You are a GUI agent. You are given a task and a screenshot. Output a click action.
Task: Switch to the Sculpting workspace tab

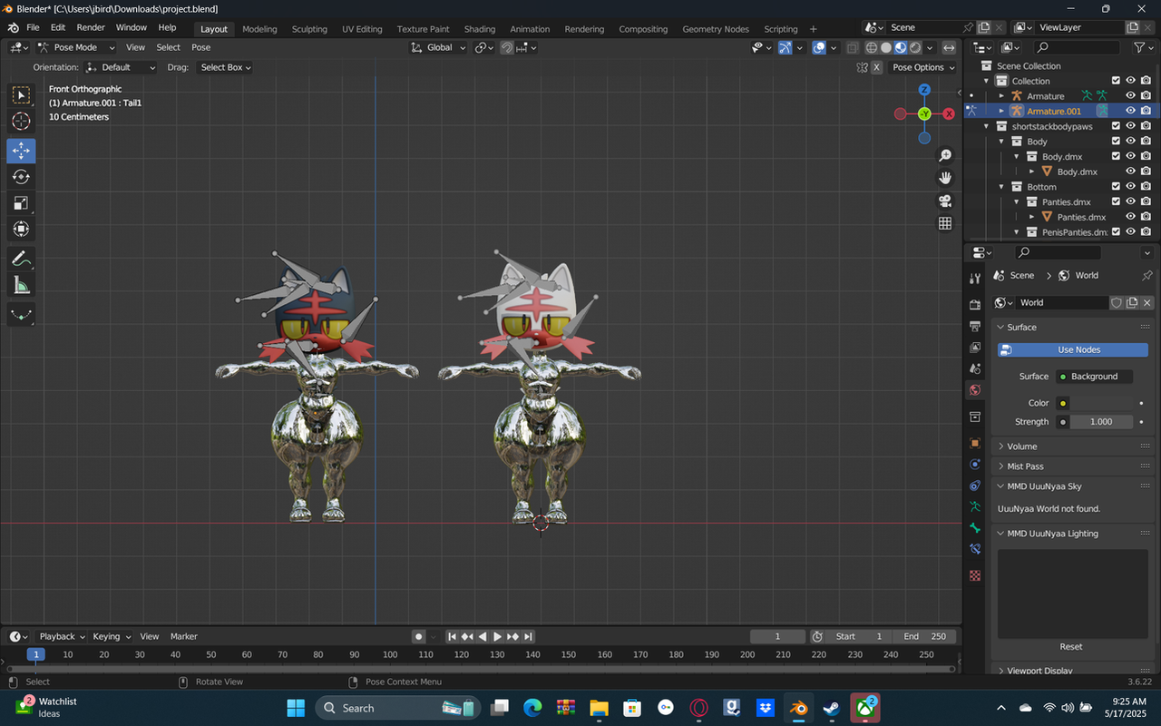tap(309, 29)
